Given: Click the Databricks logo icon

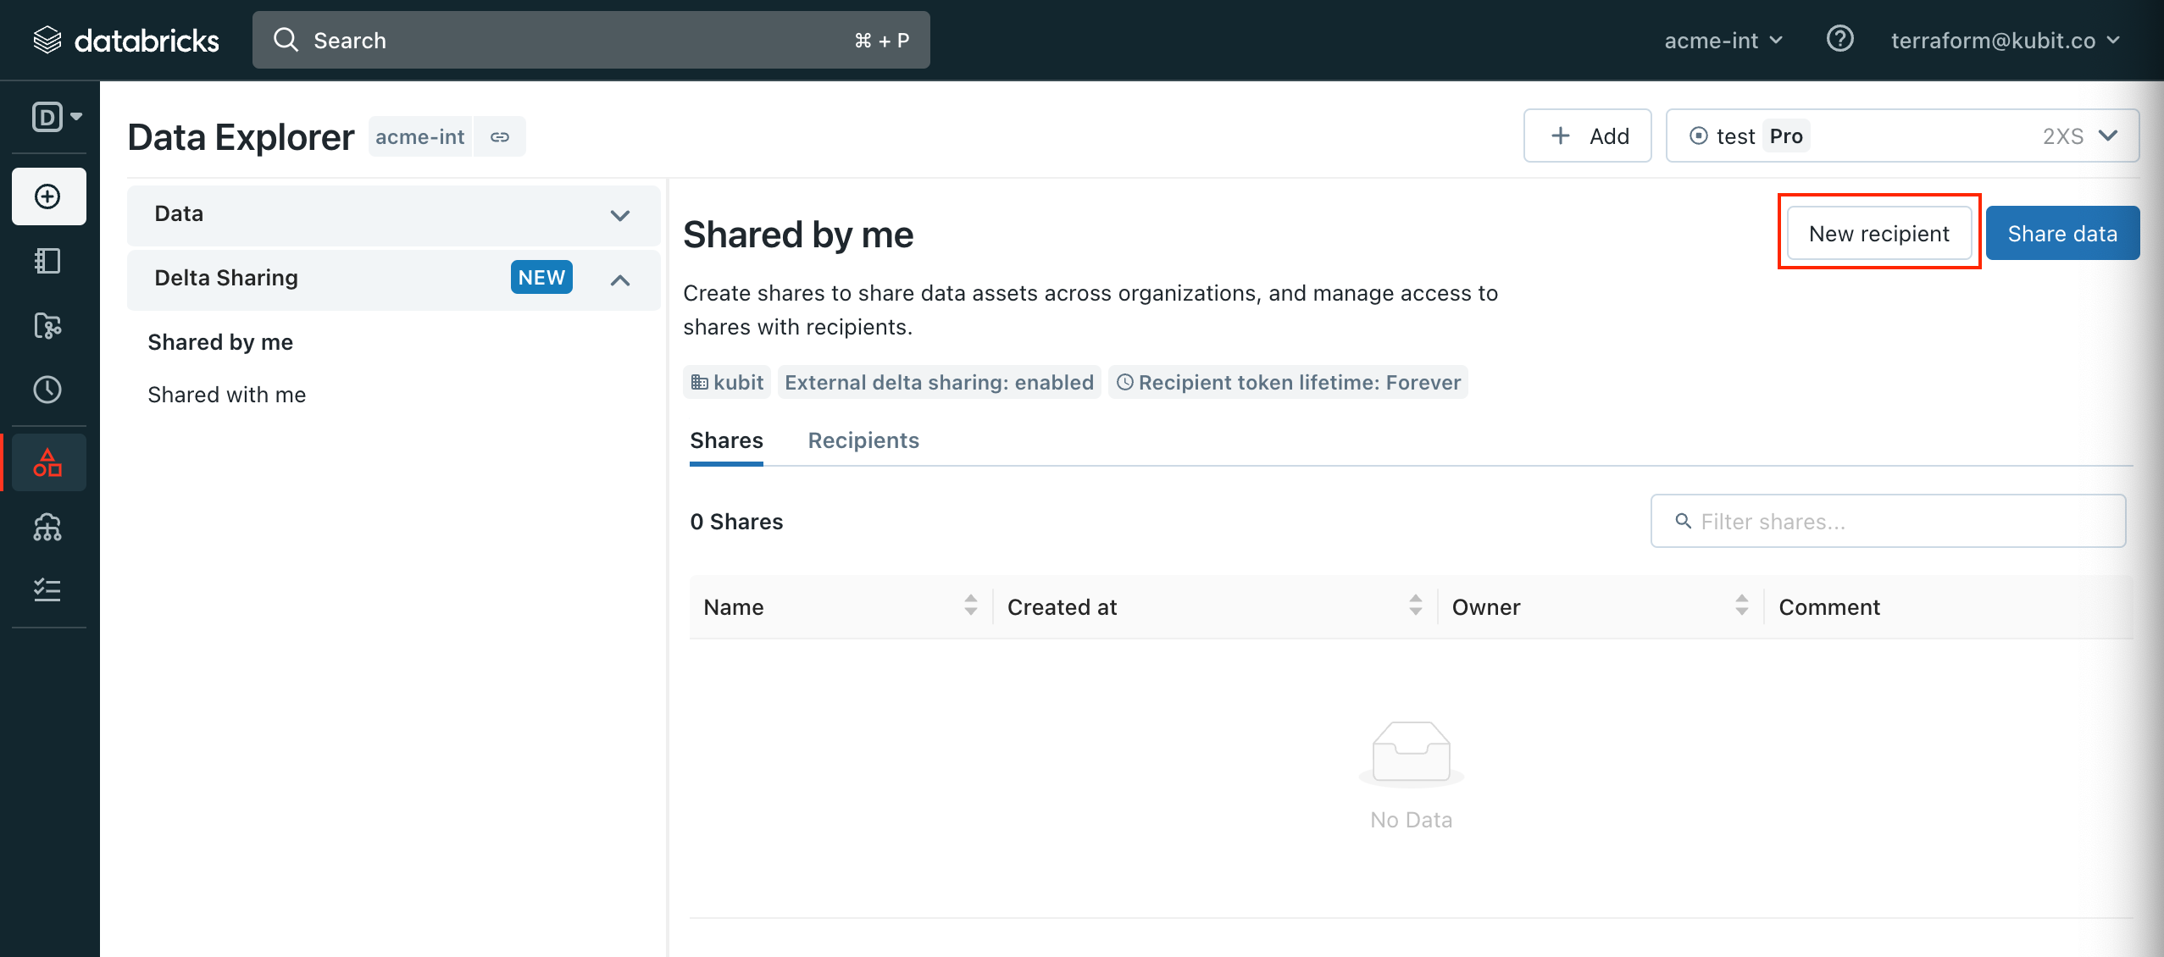Looking at the screenshot, I should click(47, 40).
